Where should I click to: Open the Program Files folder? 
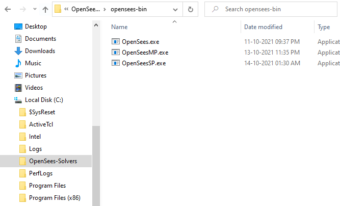pyautogui.click(x=47, y=186)
